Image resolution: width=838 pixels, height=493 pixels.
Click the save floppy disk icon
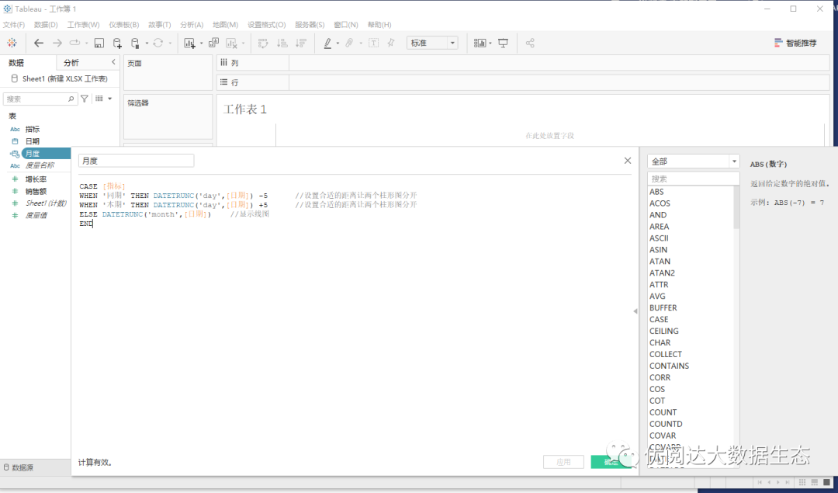click(99, 43)
